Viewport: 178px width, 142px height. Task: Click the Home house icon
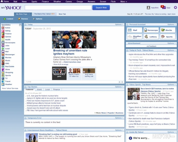(2, 1)
